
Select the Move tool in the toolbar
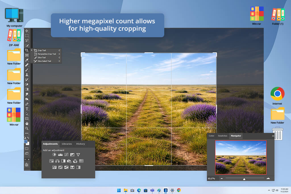(27, 31)
